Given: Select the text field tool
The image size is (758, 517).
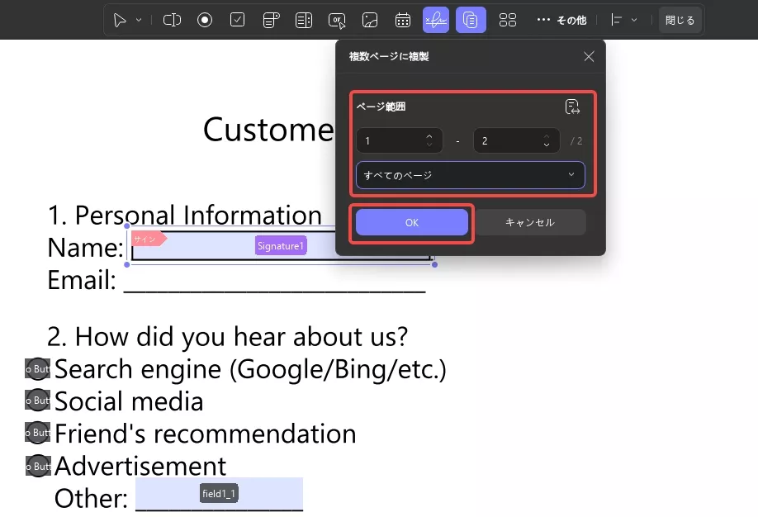Looking at the screenshot, I should (x=172, y=21).
